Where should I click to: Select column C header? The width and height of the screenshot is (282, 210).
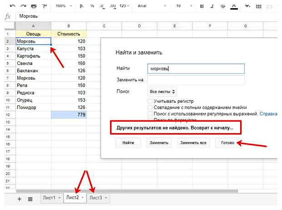point(104,26)
